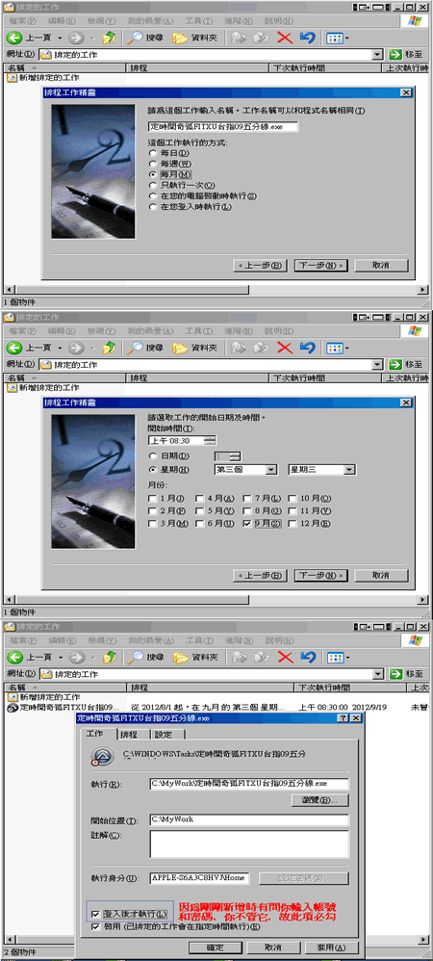Toggle the 9月 month checkbox
Screen dimensions: 433x961
(x=247, y=524)
